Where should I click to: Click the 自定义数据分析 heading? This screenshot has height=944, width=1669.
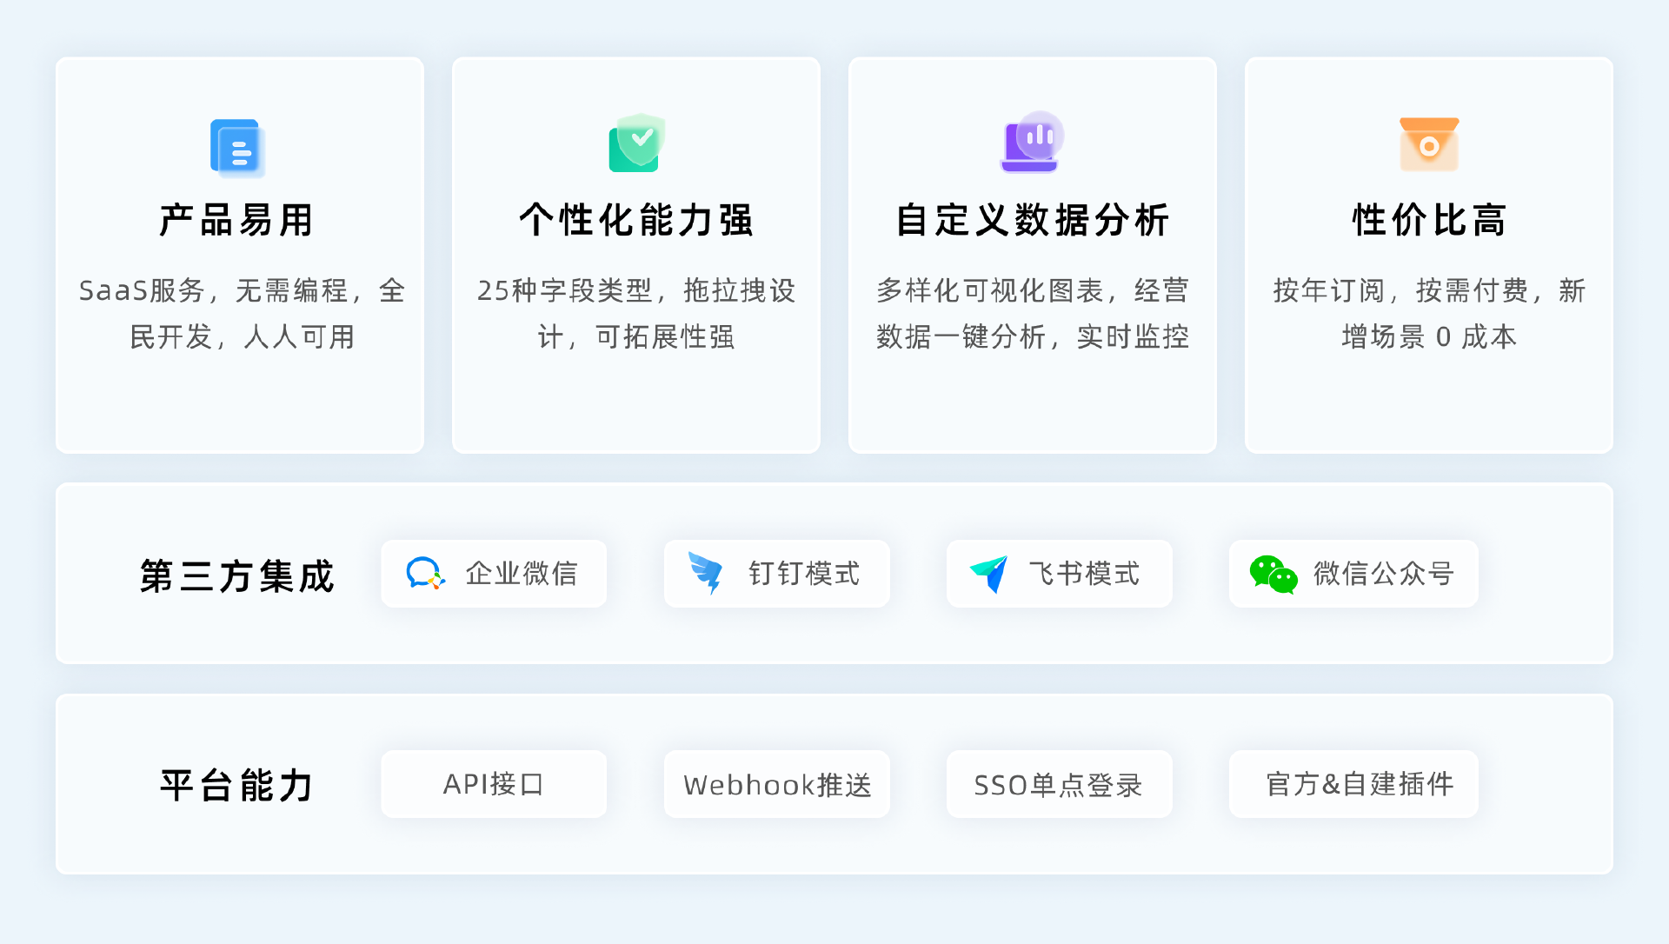1033,220
